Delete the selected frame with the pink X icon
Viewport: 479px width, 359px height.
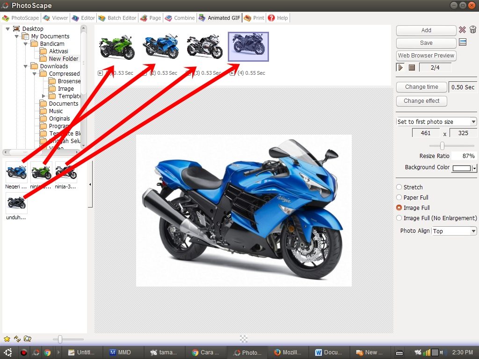(x=462, y=29)
